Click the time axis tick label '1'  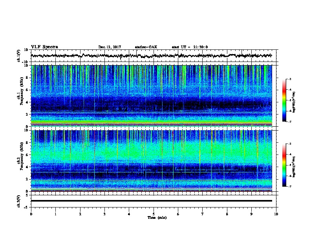pyautogui.click(x=55, y=214)
